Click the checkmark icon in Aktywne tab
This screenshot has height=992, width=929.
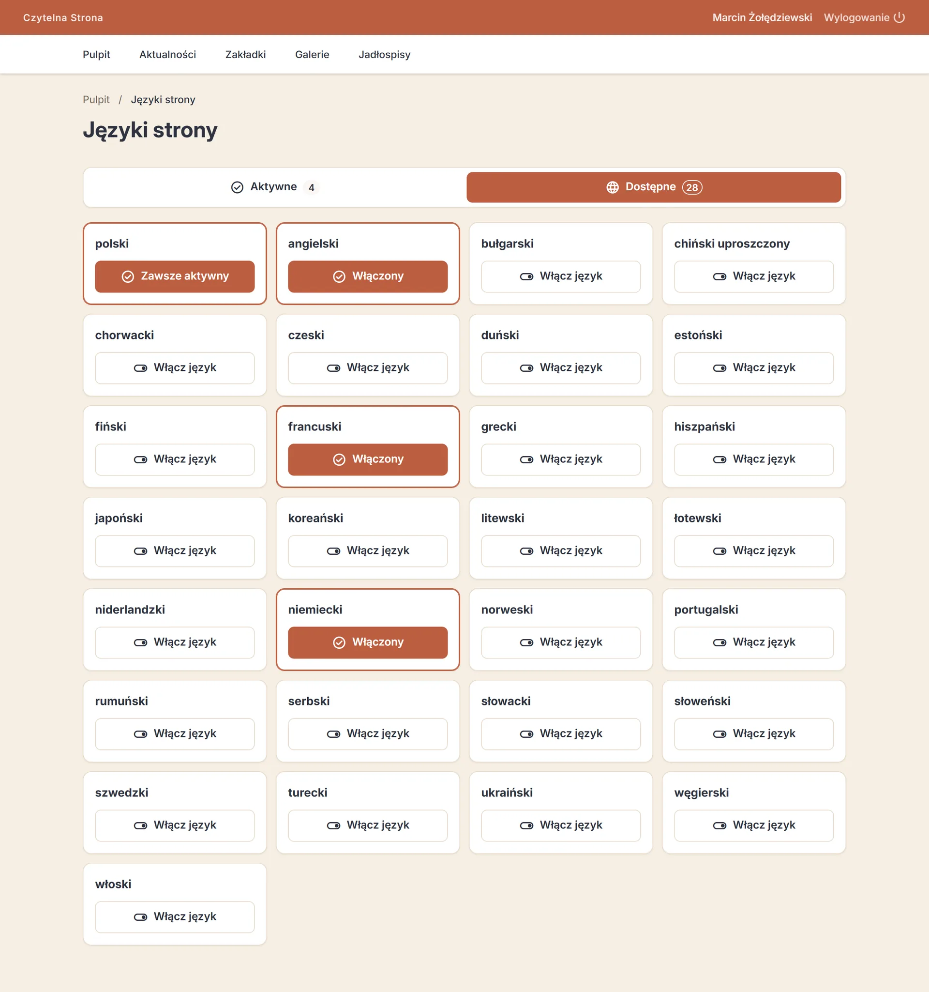[x=238, y=187]
